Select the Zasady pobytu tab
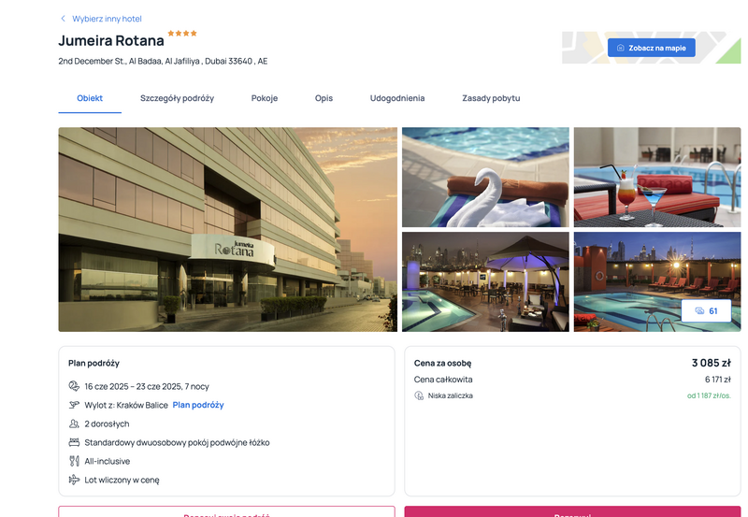The width and height of the screenshot is (748, 517). [491, 98]
